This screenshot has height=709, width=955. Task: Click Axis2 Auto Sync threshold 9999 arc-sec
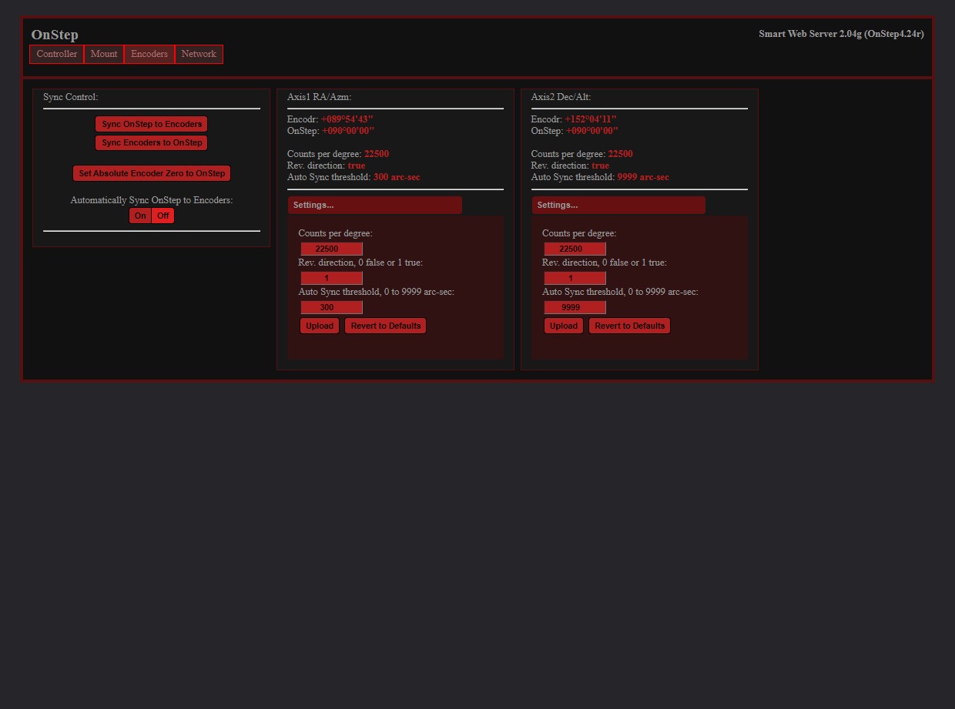coord(643,177)
